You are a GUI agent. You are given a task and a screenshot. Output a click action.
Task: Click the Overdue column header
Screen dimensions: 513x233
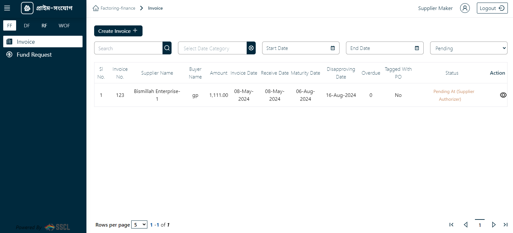[x=371, y=73]
